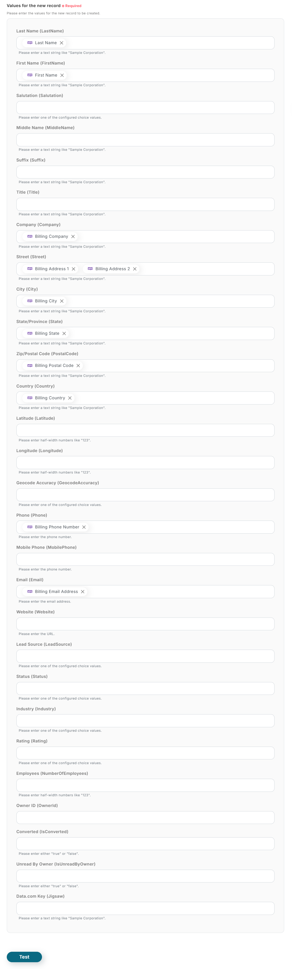The height and width of the screenshot is (969, 292).
Task: Clear the Billing Postal Code tag
Action: coord(78,366)
